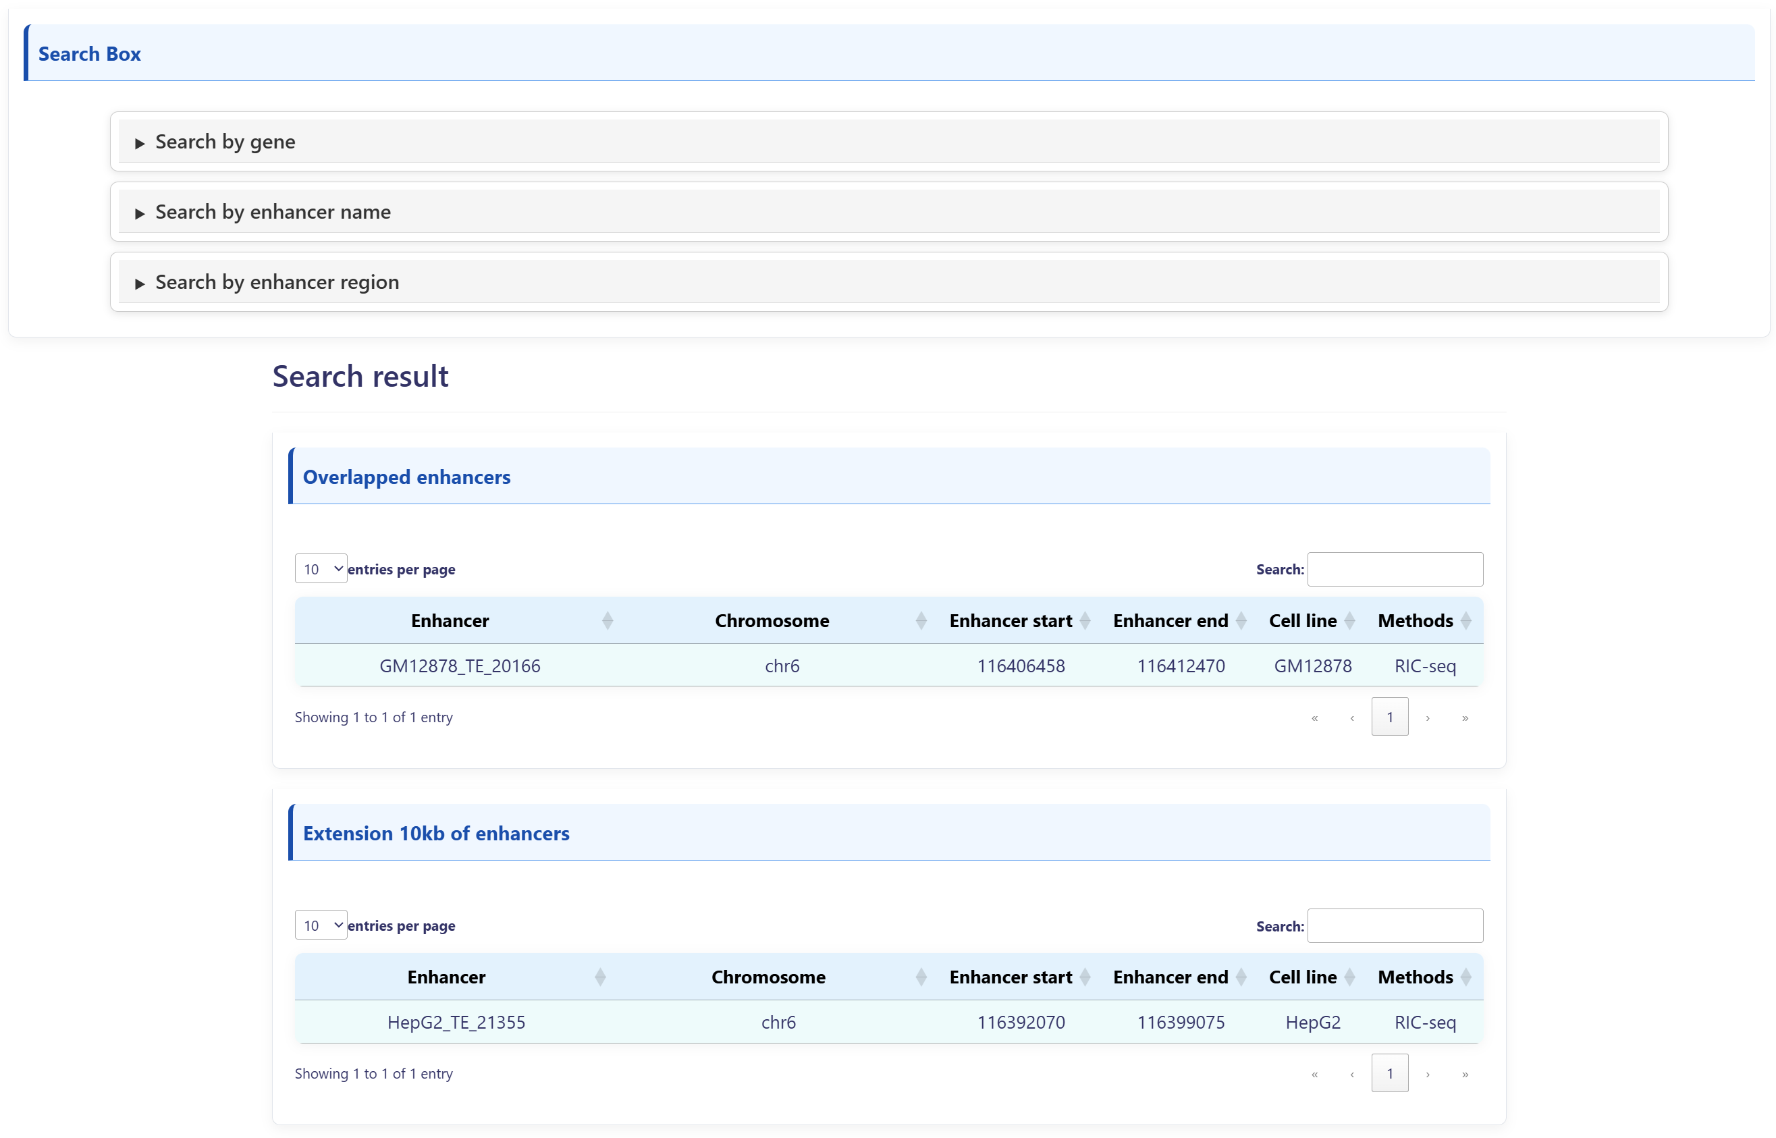The image size is (1776, 1138).
Task: Open entries per page dropdown in Overlapped enhancers
Action: [321, 569]
